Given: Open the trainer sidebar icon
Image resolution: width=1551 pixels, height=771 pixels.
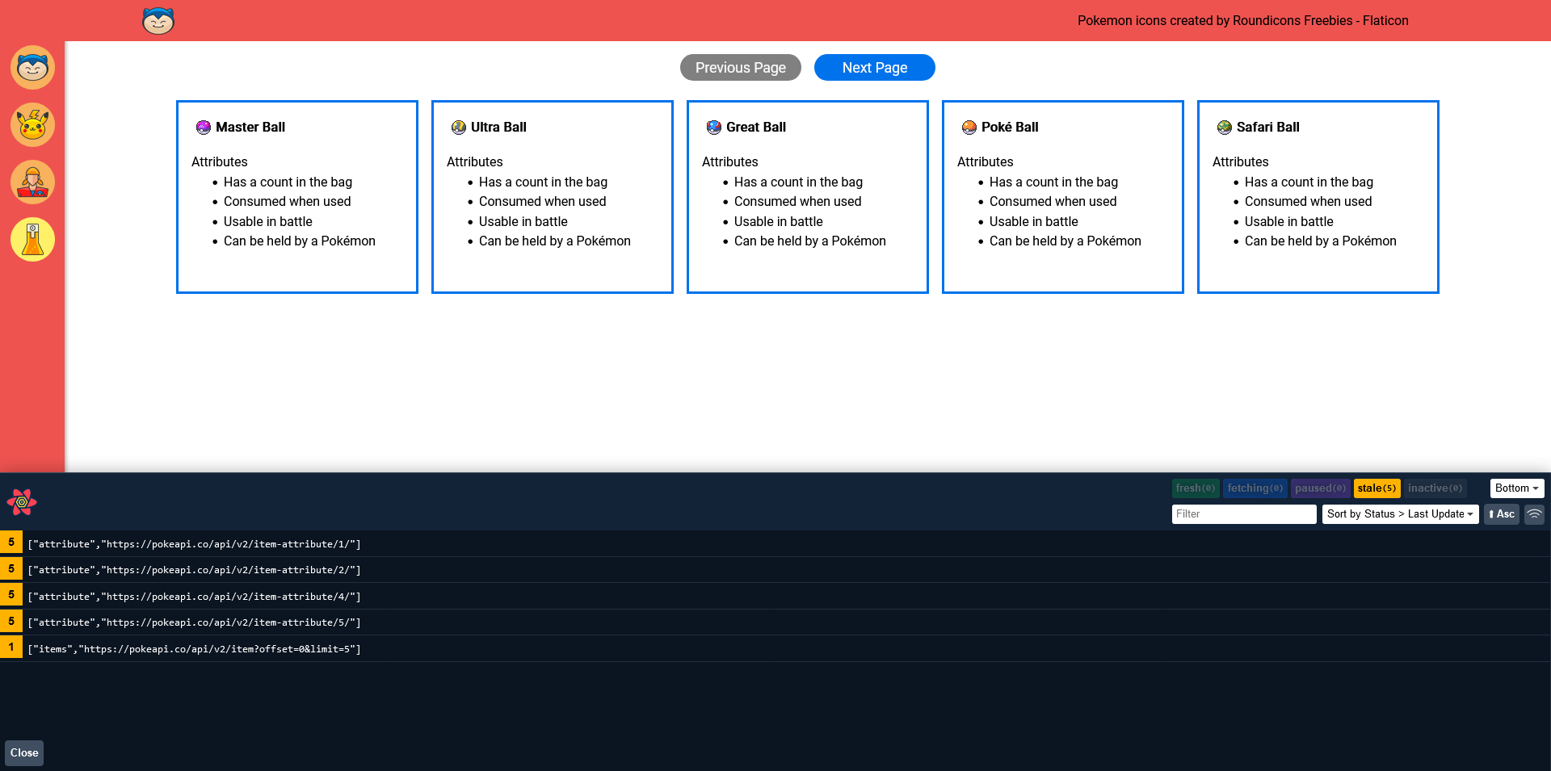Looking at the screenshot, I should tap(32, 182).
